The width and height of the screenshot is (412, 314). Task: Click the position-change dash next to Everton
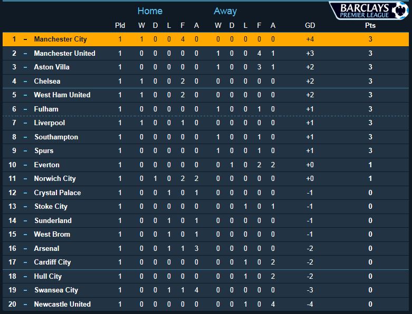[x=25, y=165]
